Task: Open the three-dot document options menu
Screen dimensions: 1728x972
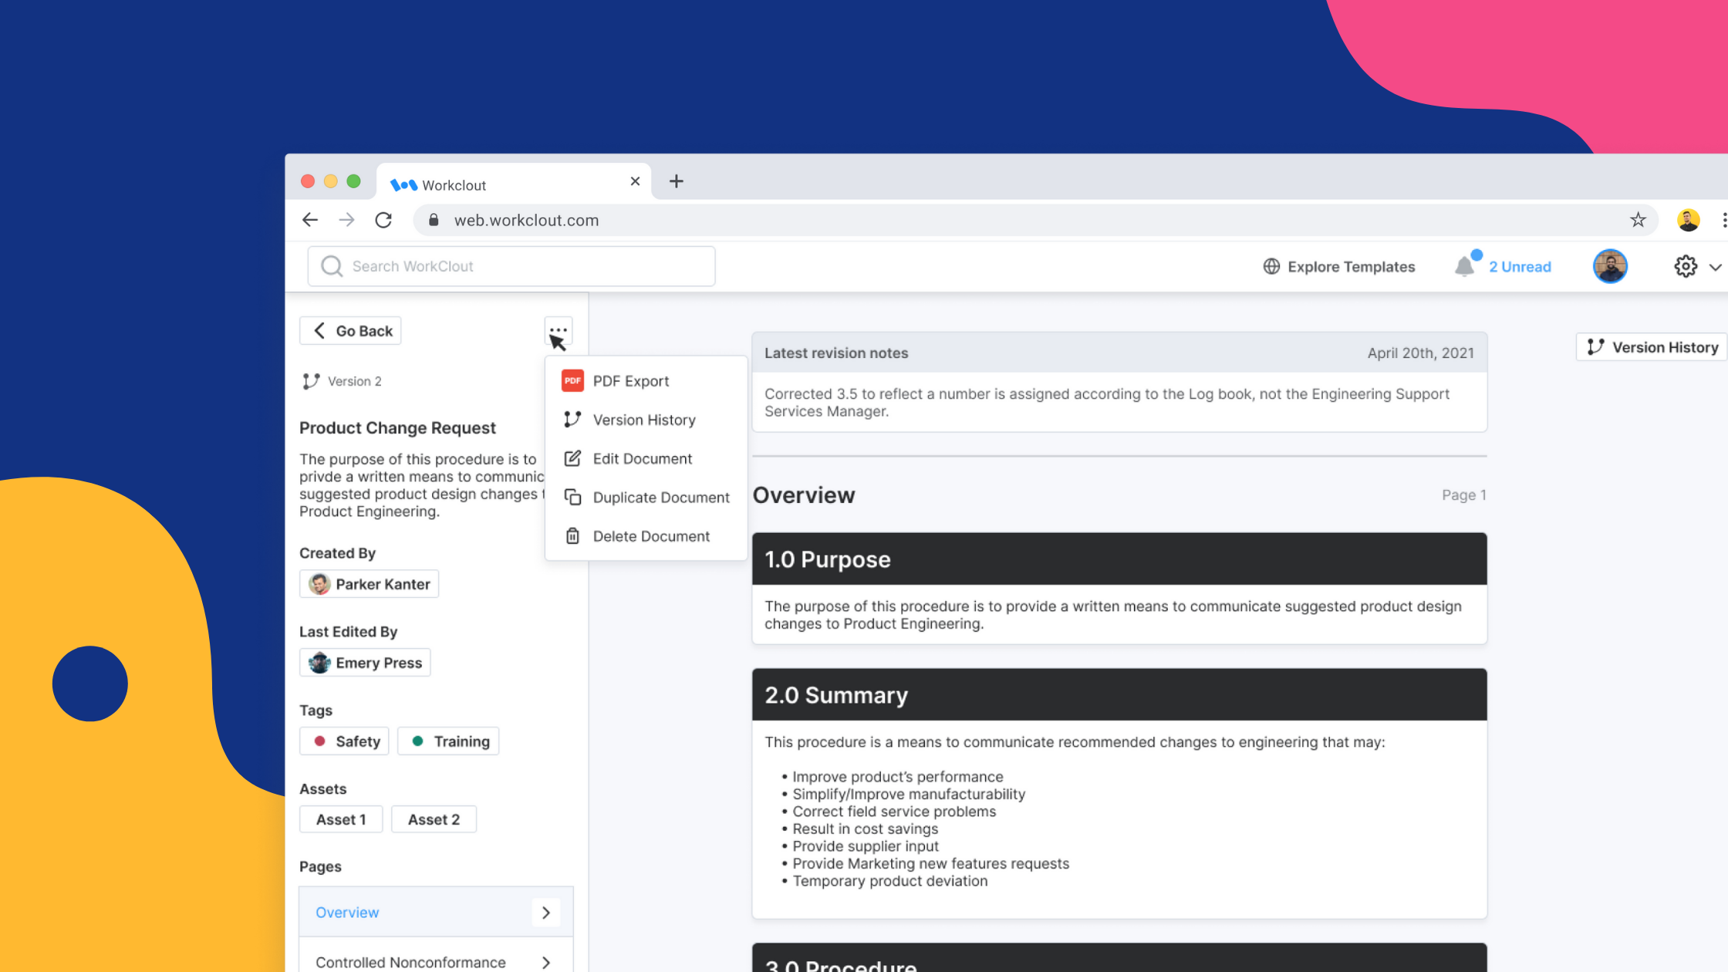Action: click(x=558, y=330)
